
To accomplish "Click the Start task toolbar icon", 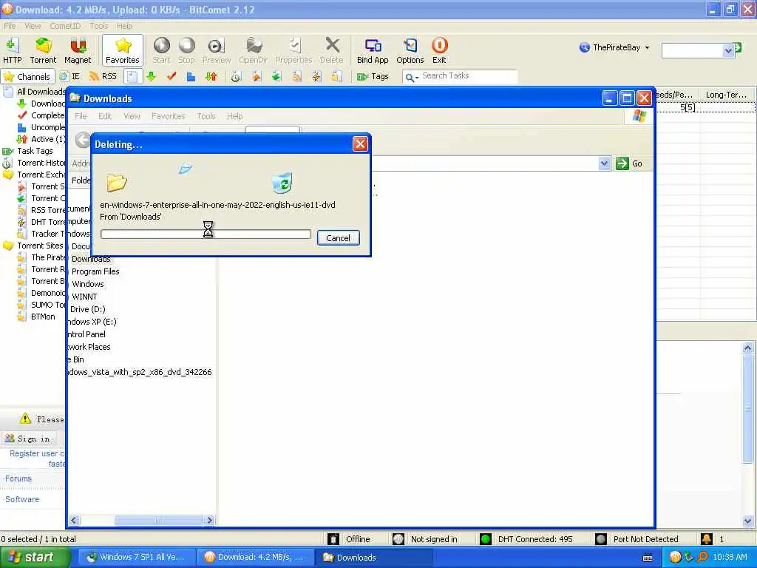I will 161,50.
